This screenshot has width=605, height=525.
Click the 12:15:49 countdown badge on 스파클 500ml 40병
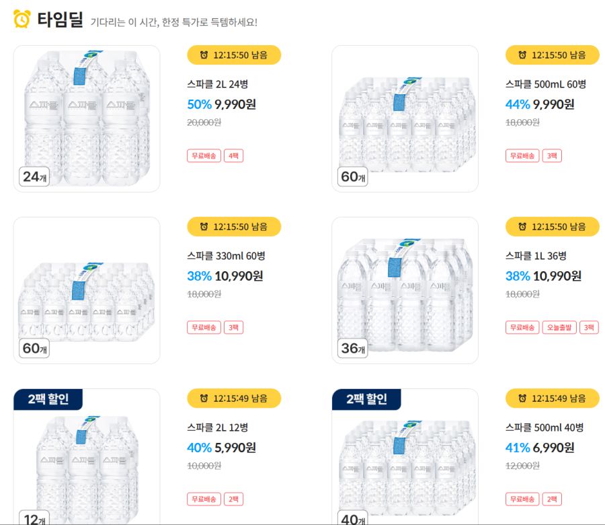click(x=551, y=398)
